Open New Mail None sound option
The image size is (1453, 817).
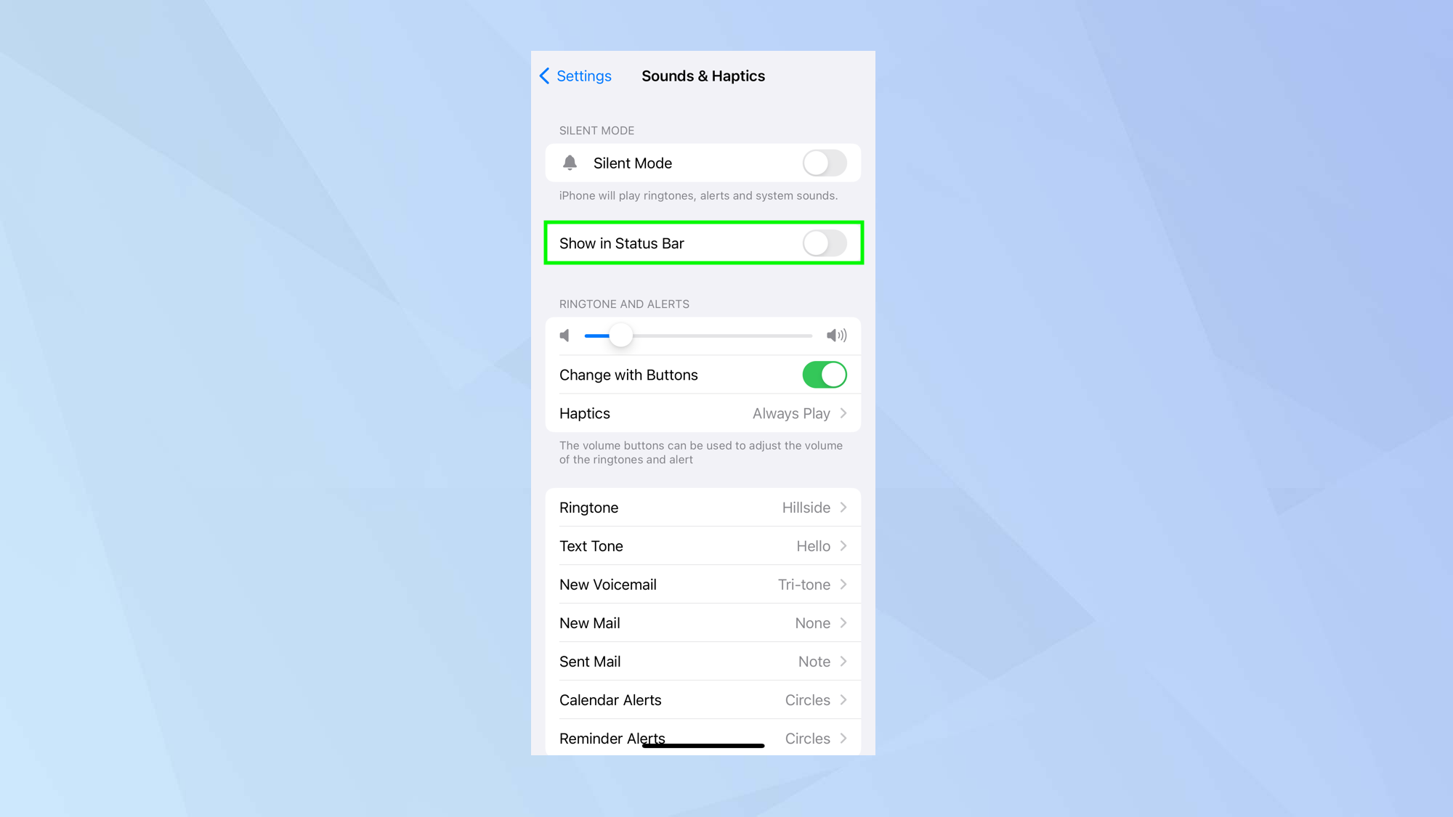[703, 622]
